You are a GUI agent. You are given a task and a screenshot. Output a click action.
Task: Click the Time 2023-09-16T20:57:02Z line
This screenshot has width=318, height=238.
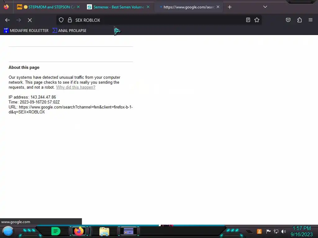click(x=34, y=102)
